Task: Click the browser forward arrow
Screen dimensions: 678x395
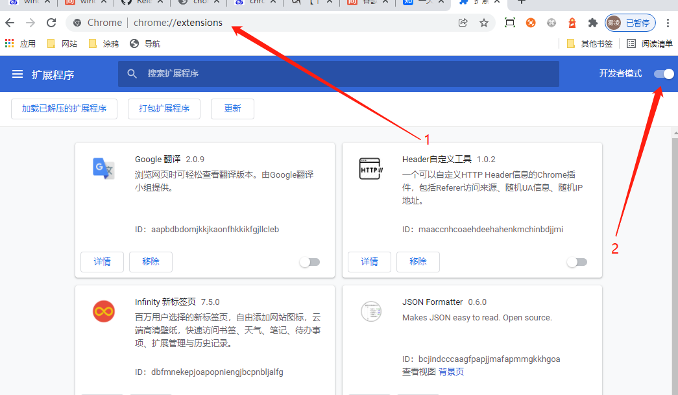Action: [x=30, y=23]
